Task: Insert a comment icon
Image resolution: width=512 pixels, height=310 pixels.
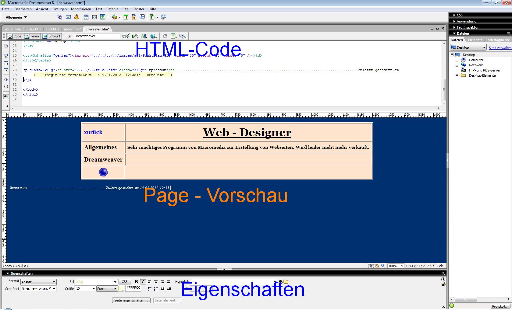Action: point(142,17)
